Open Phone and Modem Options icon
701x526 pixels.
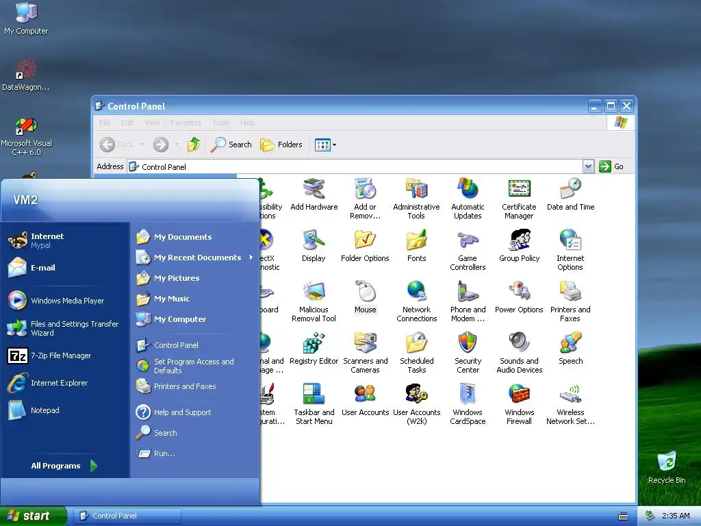[x=468, y=302]
